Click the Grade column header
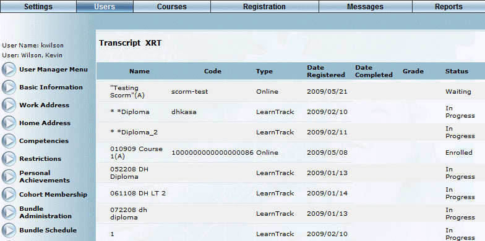The image size is (485, 241). [413, 71]
